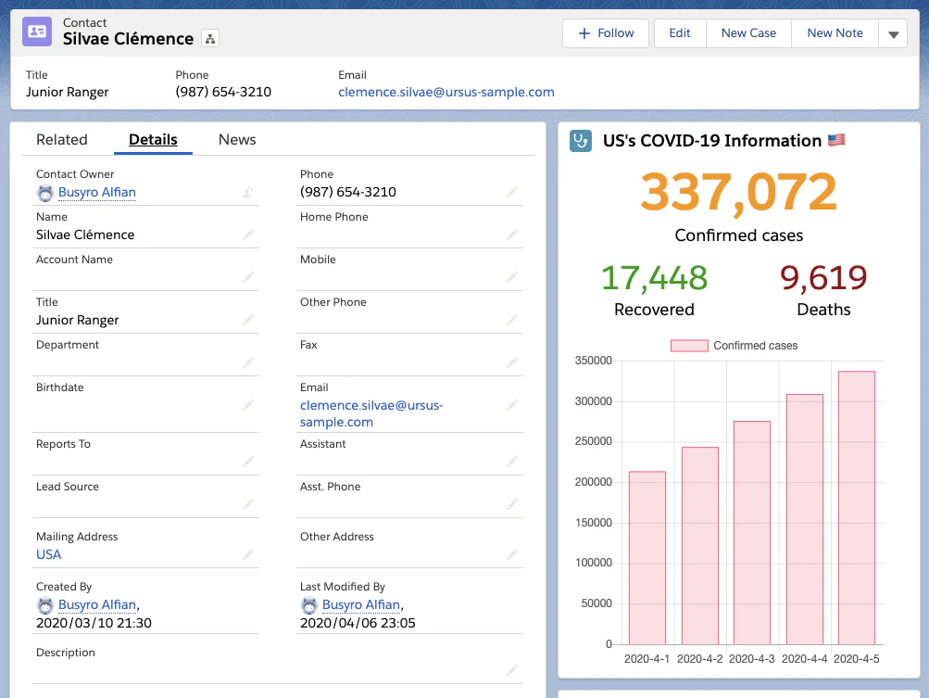The image size is (929, 698).
Task: Add a New Note
Action: point(835,33)
